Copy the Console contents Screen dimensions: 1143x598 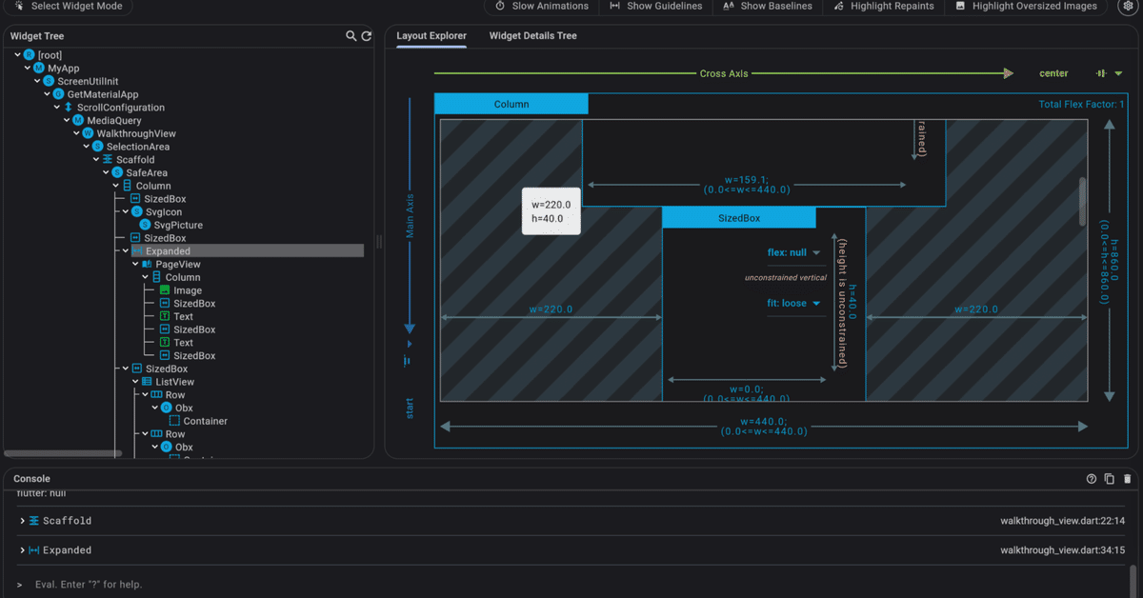pyautogui.click(x=1108, y=479)
